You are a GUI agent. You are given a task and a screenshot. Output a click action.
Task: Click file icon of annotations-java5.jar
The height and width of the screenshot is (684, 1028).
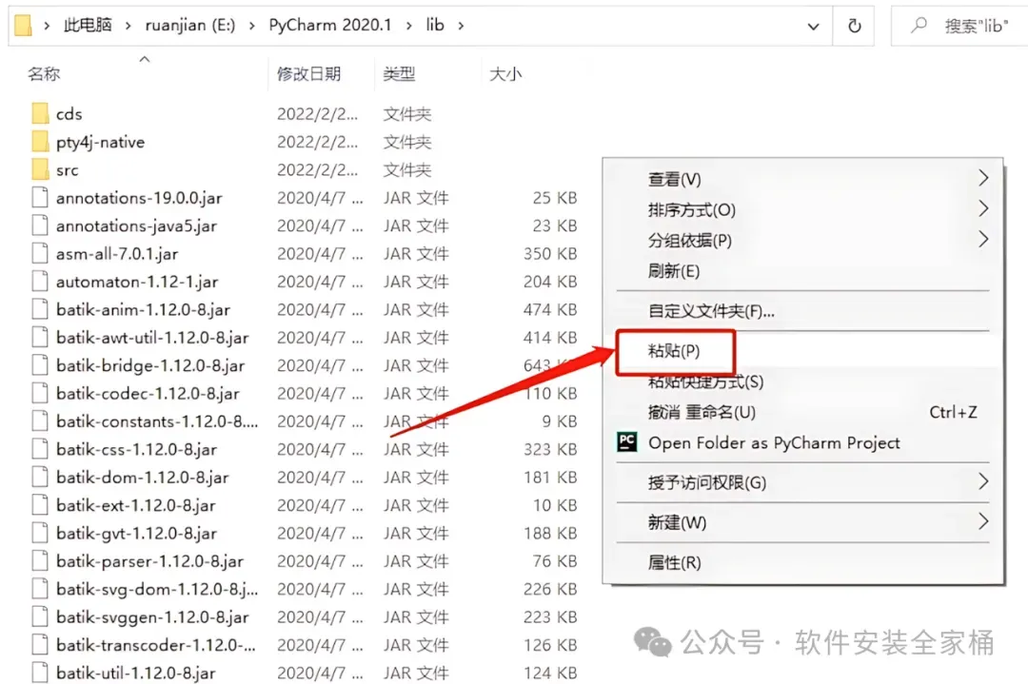click(x=40, y=225)
